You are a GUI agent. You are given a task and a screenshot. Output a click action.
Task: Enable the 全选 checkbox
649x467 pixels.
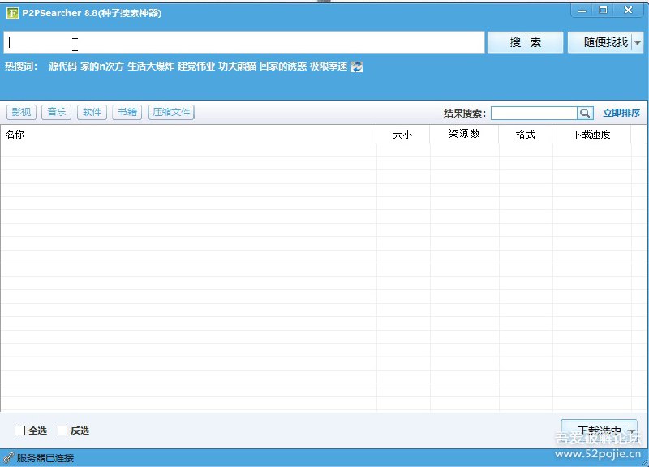click(x=20, y=431)
